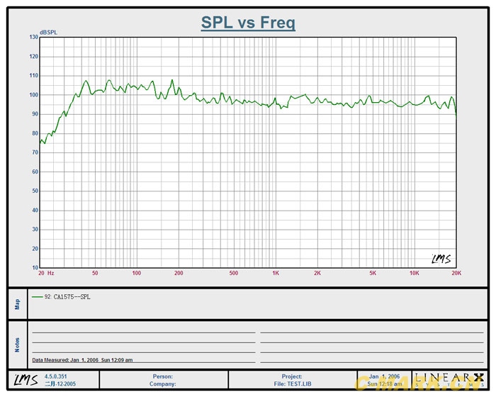Click the Data Measured date line

82,360
